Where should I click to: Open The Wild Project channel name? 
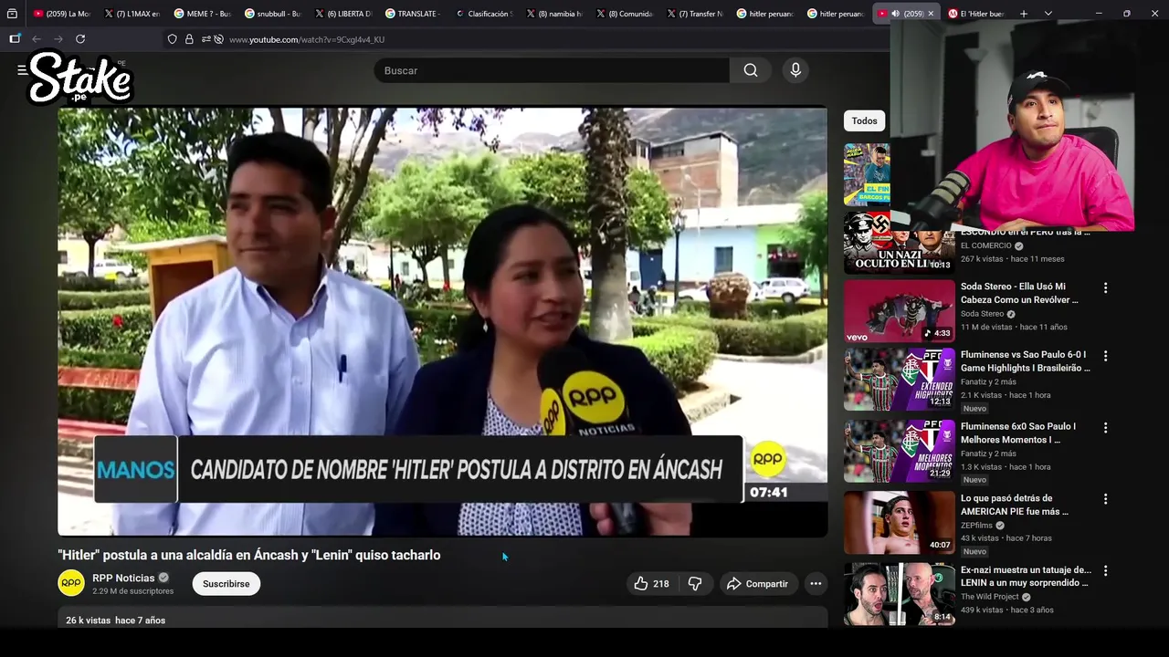pyautogui.click(x=990, y=597)
